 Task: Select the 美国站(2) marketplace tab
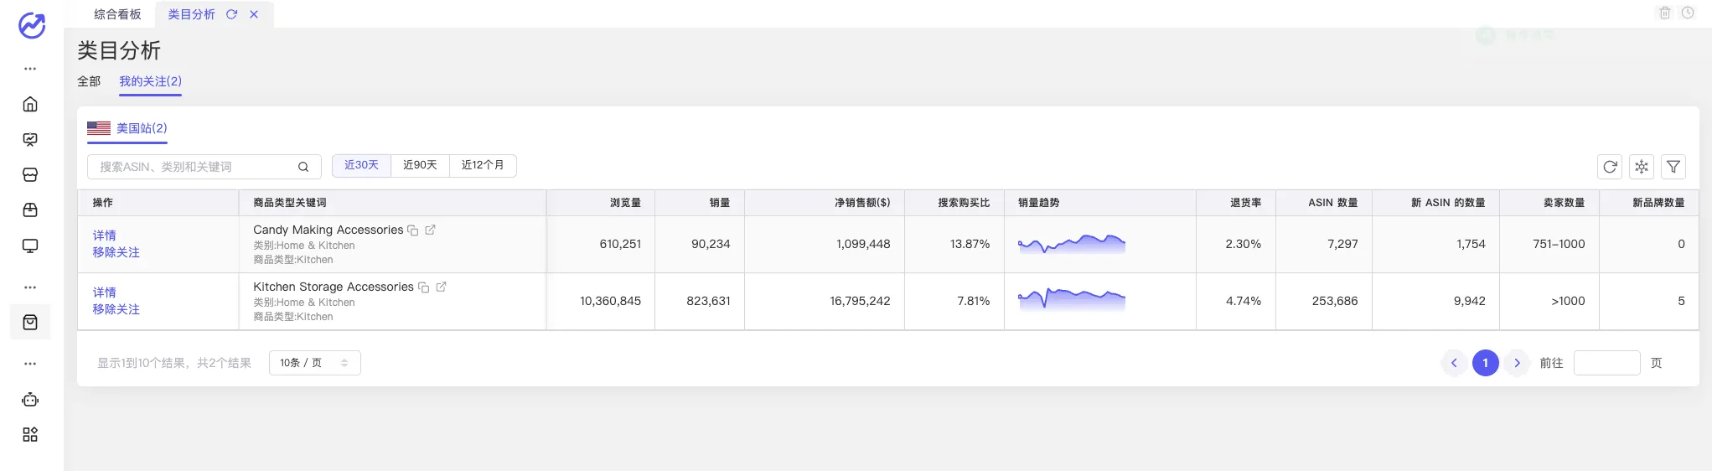(127, 128)
